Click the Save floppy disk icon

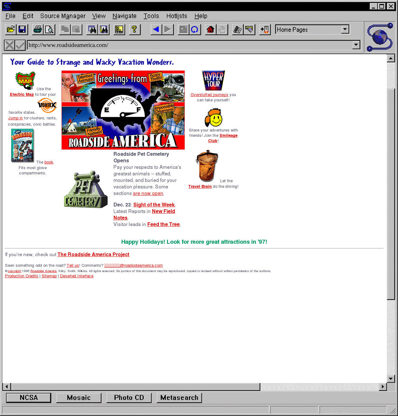(22, 30)
